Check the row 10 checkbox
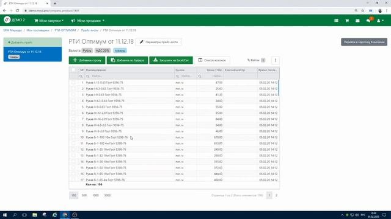 [x=73, y=137]
